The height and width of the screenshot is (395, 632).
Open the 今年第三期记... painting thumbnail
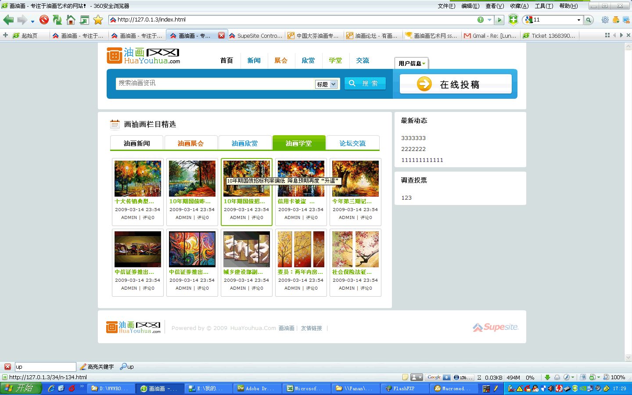coord(355,178)
